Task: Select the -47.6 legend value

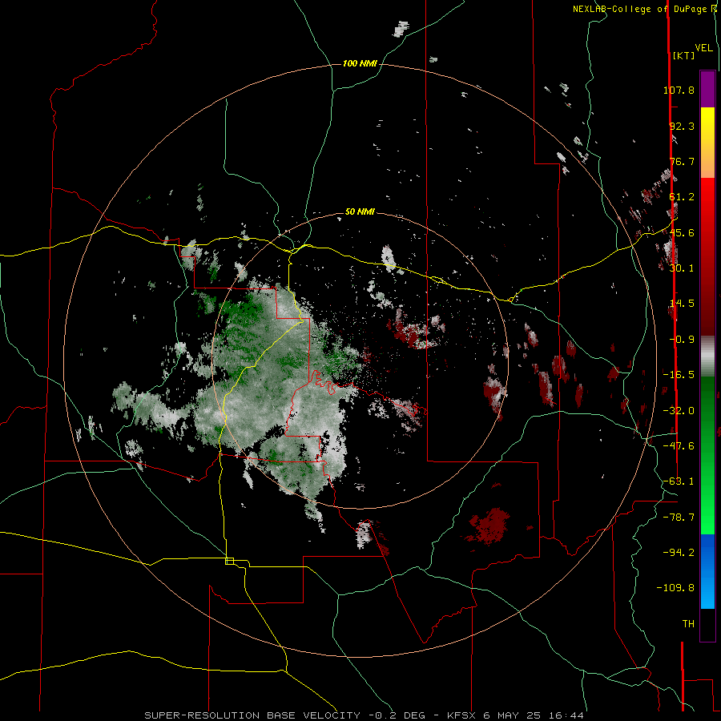Action: pyautogui.click(x=679, y=446)
